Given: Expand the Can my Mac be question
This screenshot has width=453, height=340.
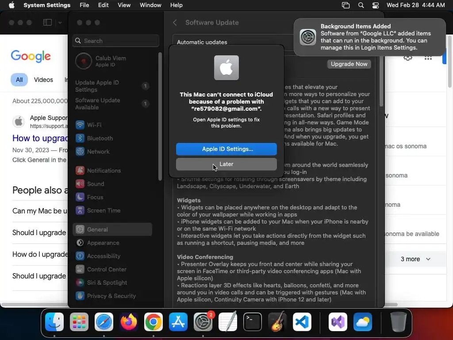Looking at the screenshot, I should pyautogui.click(x=40, y=211).
